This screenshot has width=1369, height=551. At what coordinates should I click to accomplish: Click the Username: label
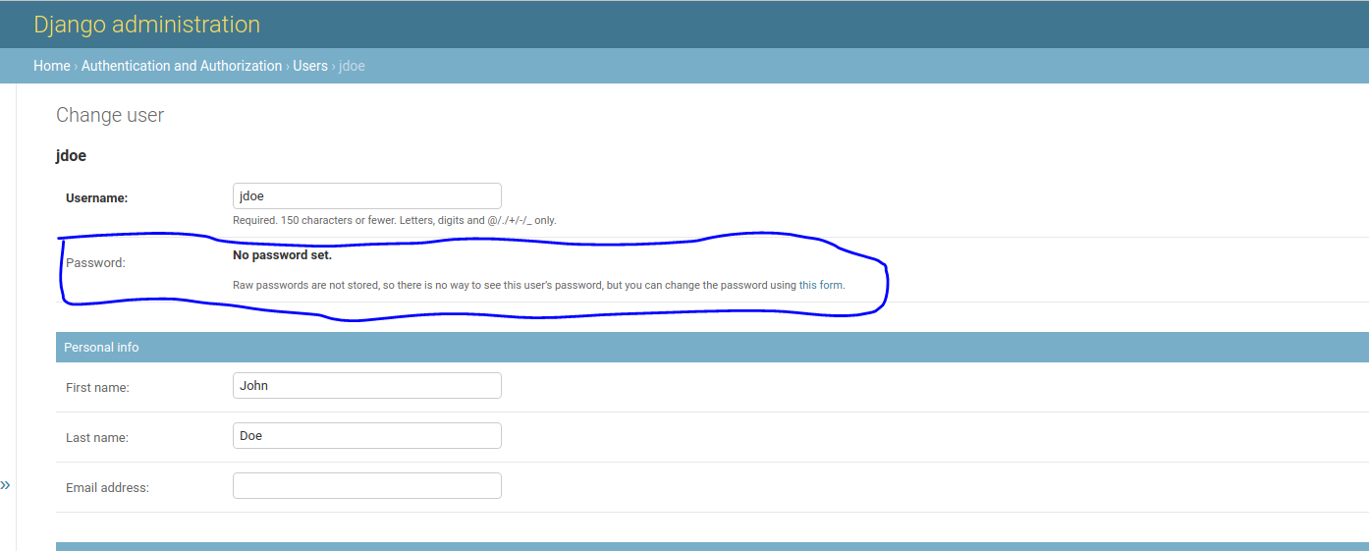coord(97,198)
